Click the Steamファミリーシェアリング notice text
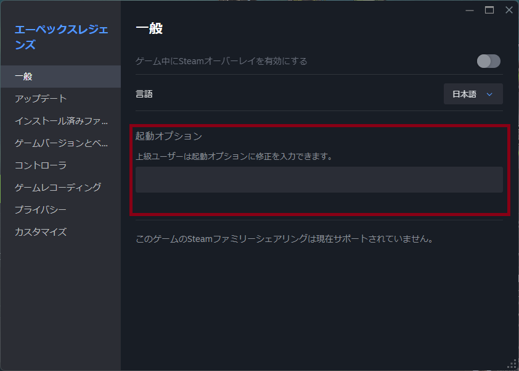Viewport: 519px width, 371px height. click(x=284, y=238)
